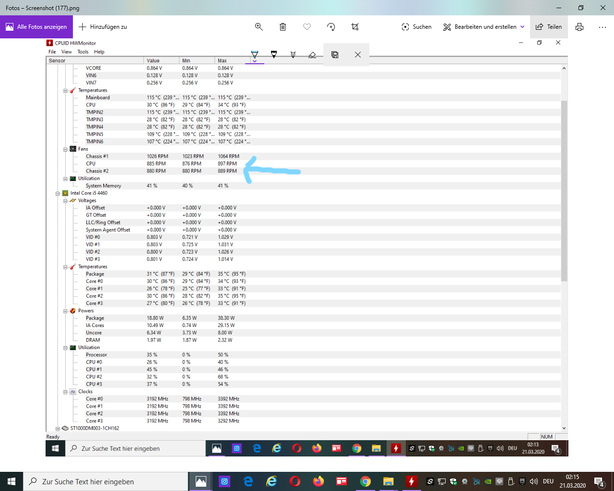Click the zoom magnifier icon in Photos toolbar

(x=259, y=27)
